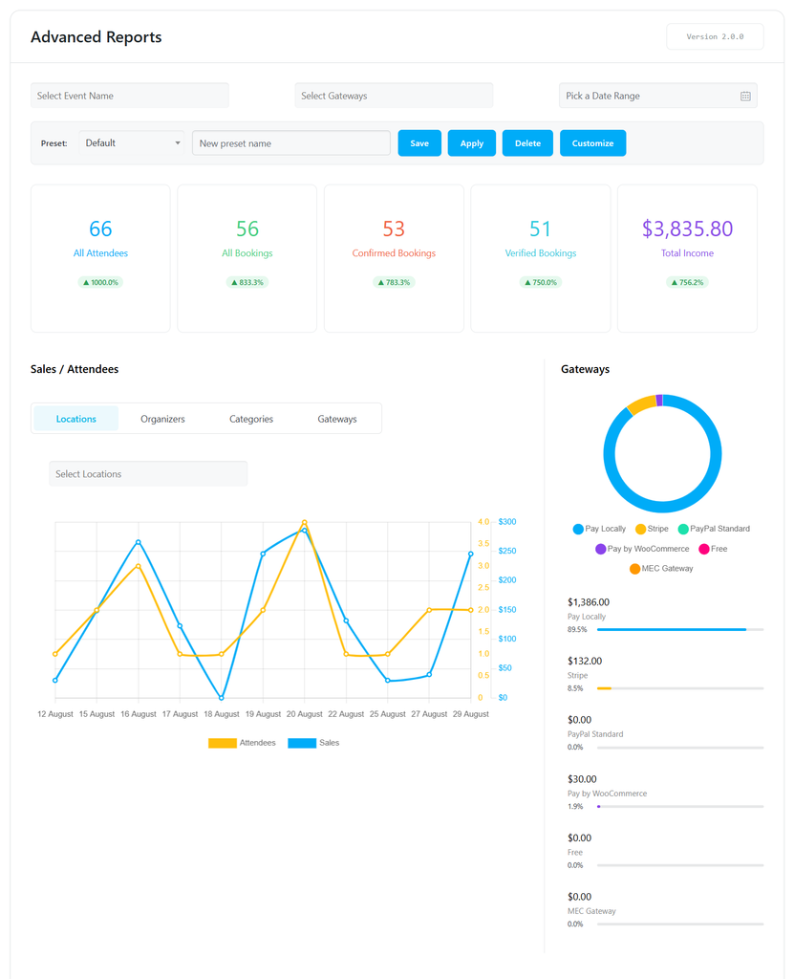The image size is (794, 979).
Task: Toggle the Stripe legend dot
Action: [x=640, y=530]
